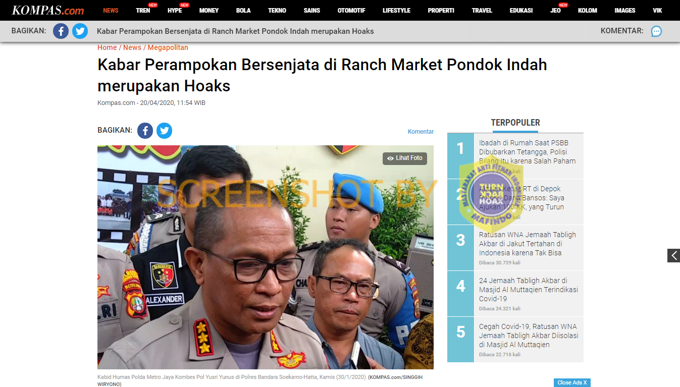Open comments via speech bubble icon
Image resolution: width=680 pixels, height=387 pixels.
point(656,31)
